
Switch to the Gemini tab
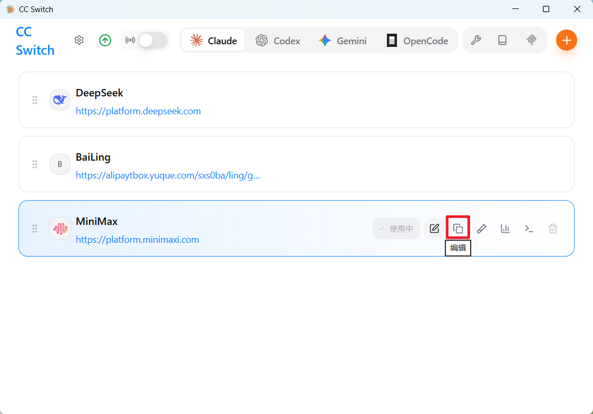343,40
